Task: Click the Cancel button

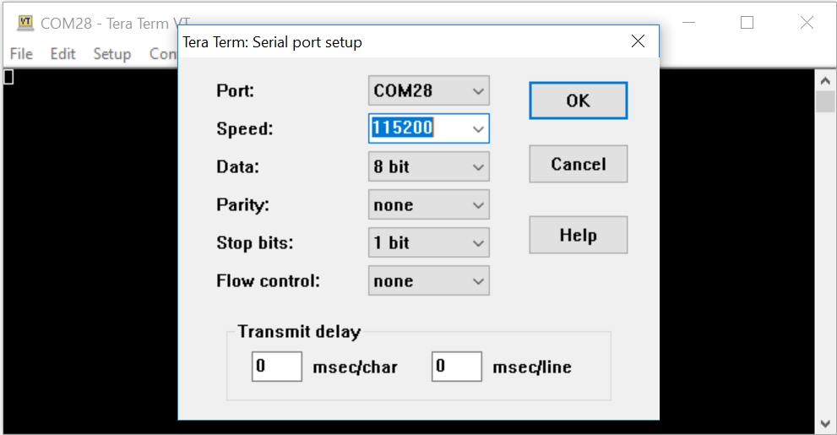Action: [578, 164]
